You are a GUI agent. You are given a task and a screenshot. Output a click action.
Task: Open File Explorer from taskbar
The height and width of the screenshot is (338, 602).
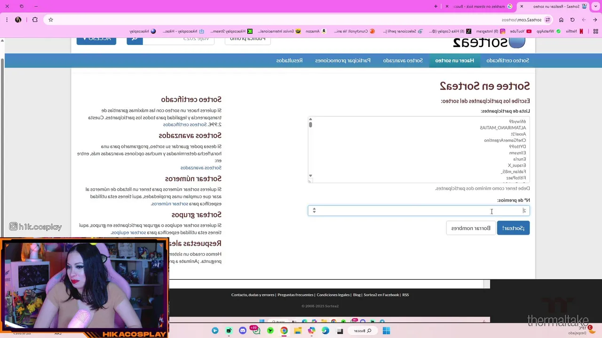[x=298, y=331]
